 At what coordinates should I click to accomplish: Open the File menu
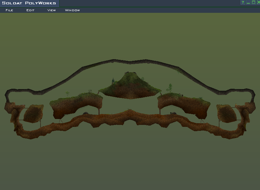(9, 10)
